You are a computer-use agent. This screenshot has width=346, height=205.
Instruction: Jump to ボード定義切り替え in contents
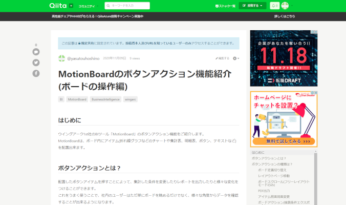point(272,170)
